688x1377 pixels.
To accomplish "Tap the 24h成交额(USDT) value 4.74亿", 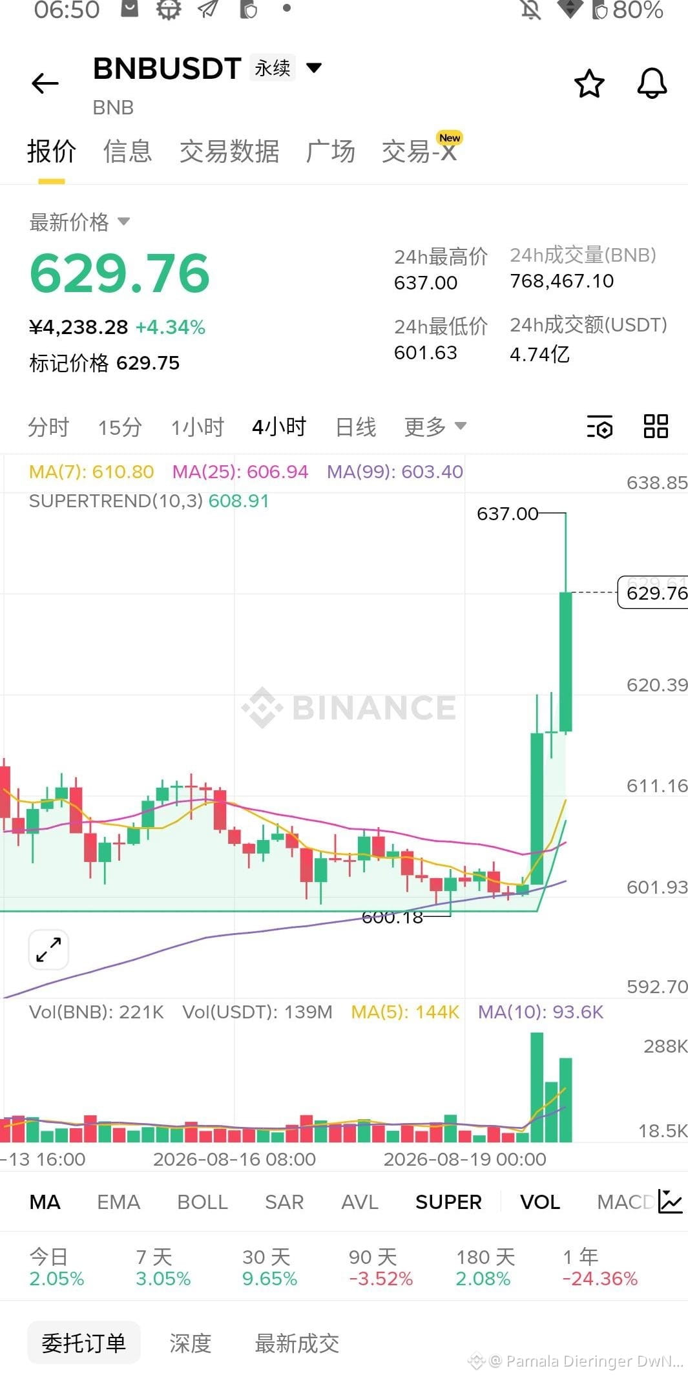I will click(x=539, y=354).
